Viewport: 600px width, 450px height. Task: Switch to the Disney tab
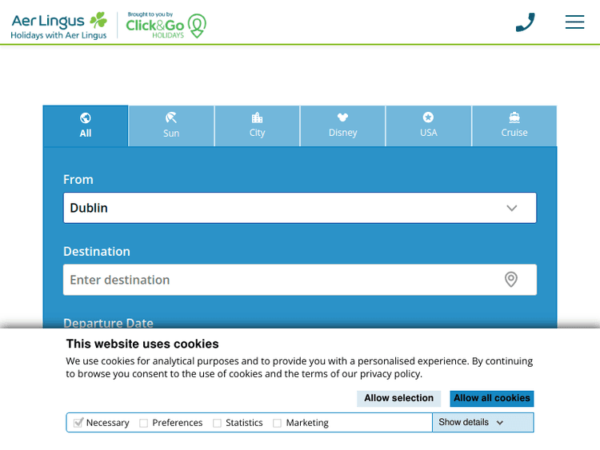(x=342, y=125)
